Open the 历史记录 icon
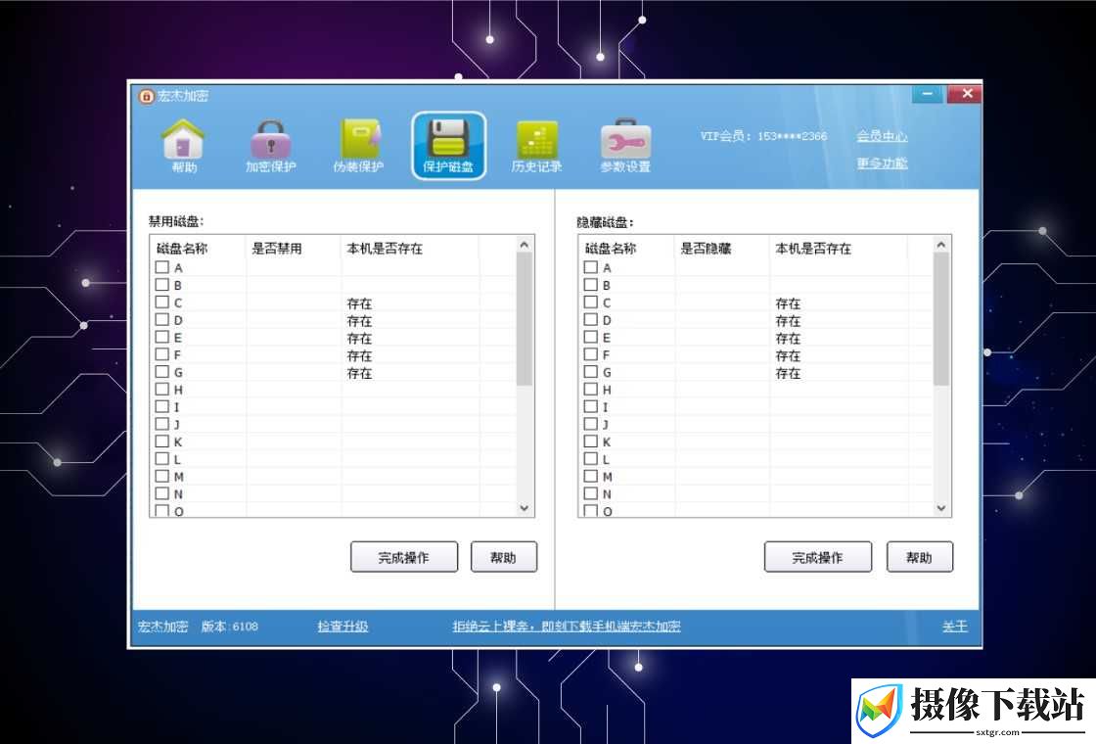 pos(536,146)
